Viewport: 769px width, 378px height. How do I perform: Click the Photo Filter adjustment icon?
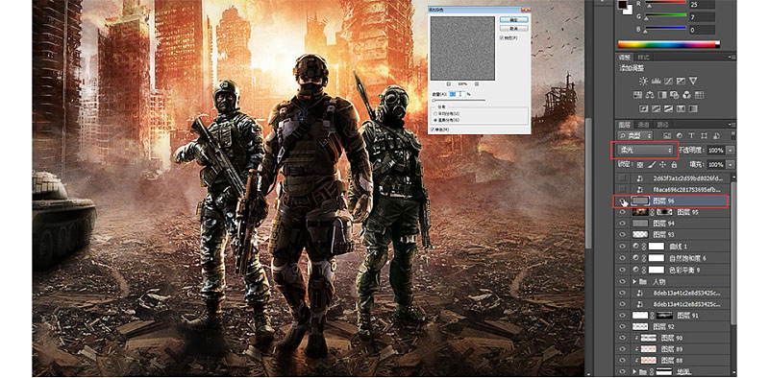675,95
